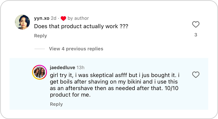Viewport: 218px width, 119px height.
Task: Open yyn.xo's profile picture
Action: click(22, 22)
